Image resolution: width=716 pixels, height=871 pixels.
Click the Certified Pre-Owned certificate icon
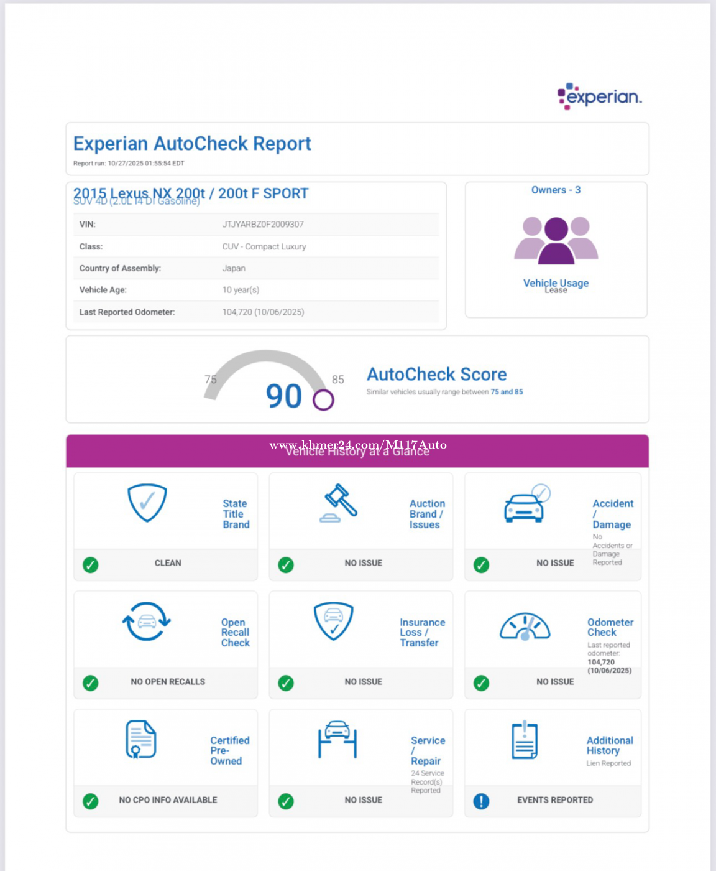[x=141, y=740]
